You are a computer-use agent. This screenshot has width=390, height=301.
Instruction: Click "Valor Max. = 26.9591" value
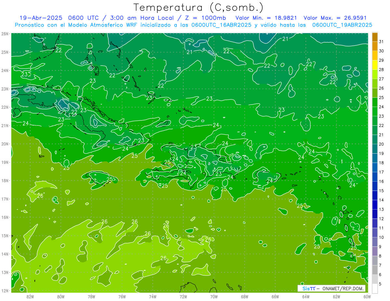tap(335, 18)
